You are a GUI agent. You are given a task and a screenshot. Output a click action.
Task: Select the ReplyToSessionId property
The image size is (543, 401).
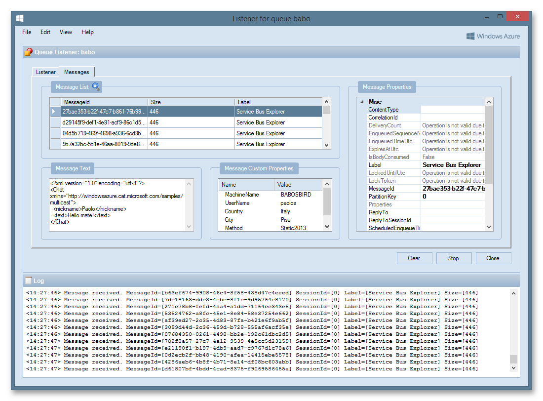(426, 220)
